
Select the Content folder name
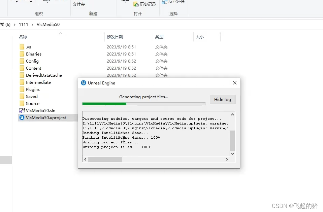[34, 68]
